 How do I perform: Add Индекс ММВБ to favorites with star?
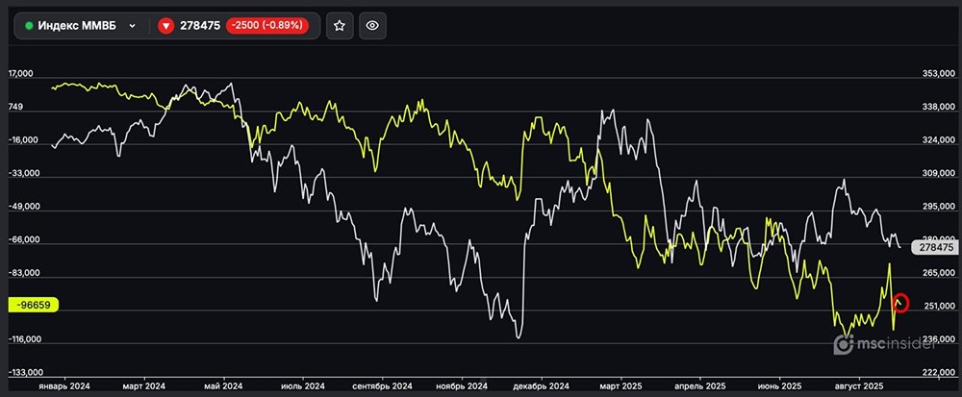point(339,27)
